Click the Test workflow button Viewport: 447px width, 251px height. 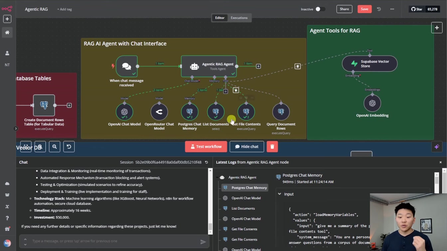pyautogui.click(x=206, y=146)
